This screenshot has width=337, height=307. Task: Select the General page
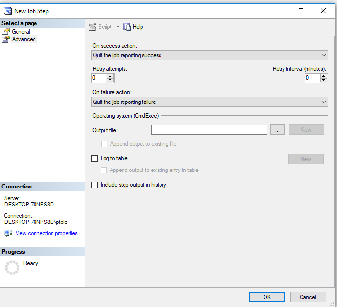click(21, 32)
